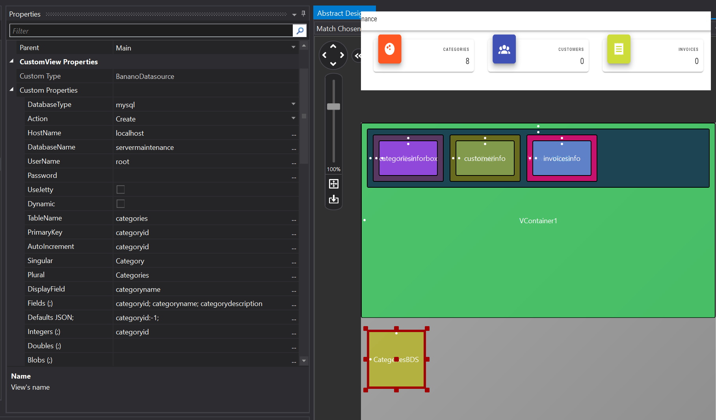Image resolution: width=716 pixels, height=420 pixels.
Task: Click the Plural value 'Categories'
Action: tap(132, 275)
